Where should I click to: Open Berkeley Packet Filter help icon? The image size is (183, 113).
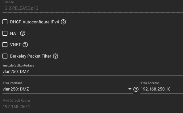coord(56,56)
